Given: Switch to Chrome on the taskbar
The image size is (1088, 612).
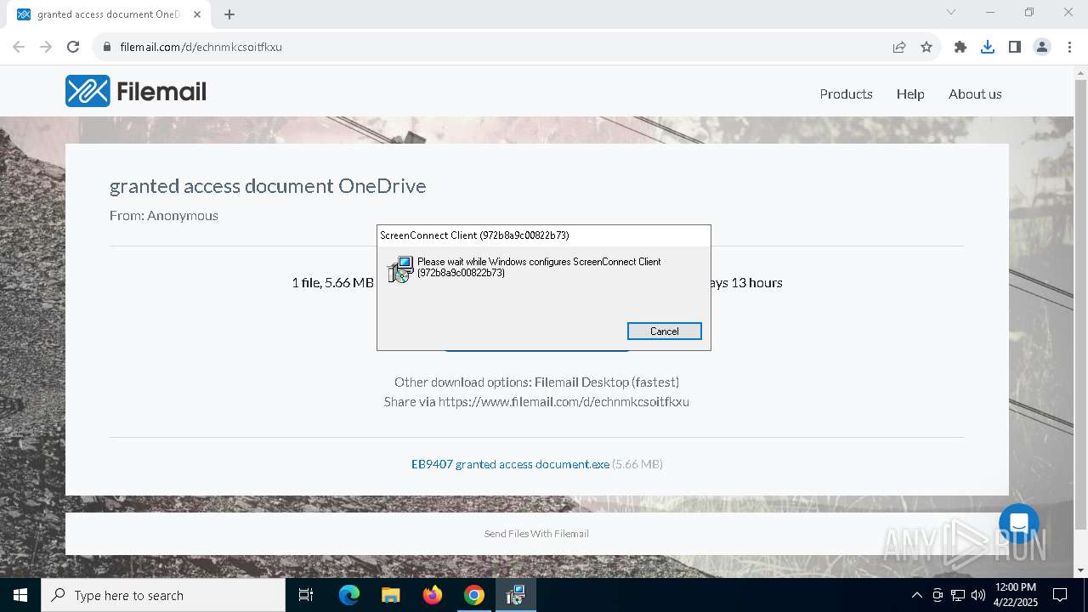Looking at the screenshot, I should click(474, 595).
